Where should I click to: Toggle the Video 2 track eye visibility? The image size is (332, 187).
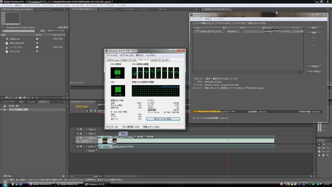(78, 133)
